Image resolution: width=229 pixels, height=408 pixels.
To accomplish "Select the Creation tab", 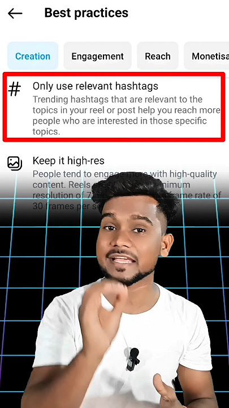I will pos(33,56).
